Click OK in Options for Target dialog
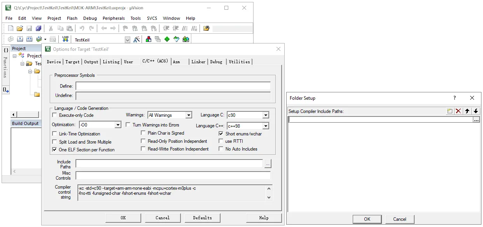Viewport: 483px width, 227px height. coord(123,218)
